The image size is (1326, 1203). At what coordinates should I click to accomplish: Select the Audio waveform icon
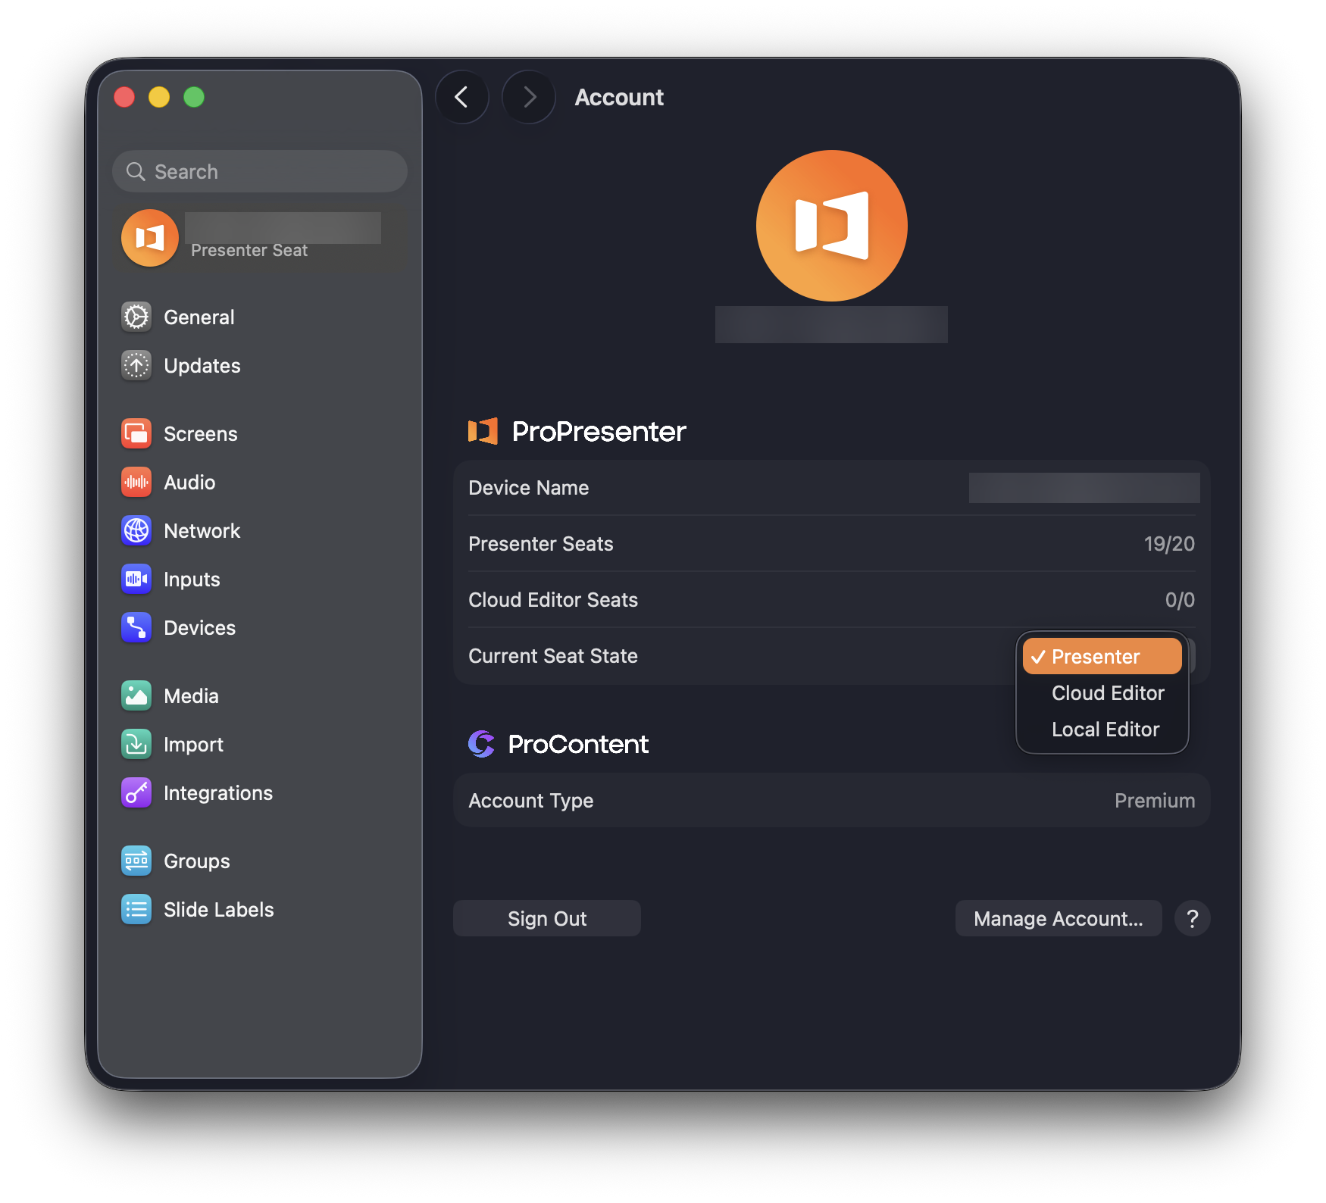136,482
